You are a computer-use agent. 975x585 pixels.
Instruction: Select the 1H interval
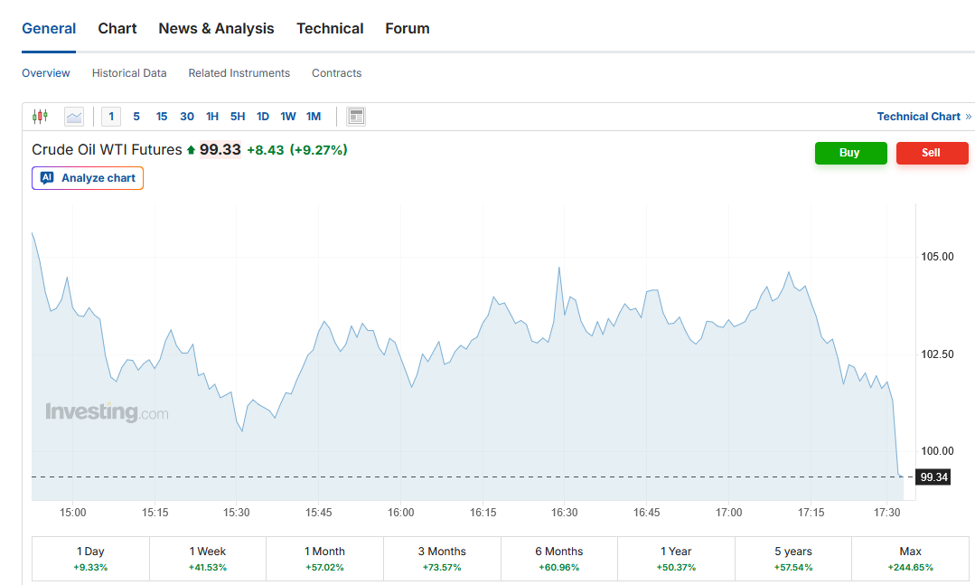(x=212, y=117)
